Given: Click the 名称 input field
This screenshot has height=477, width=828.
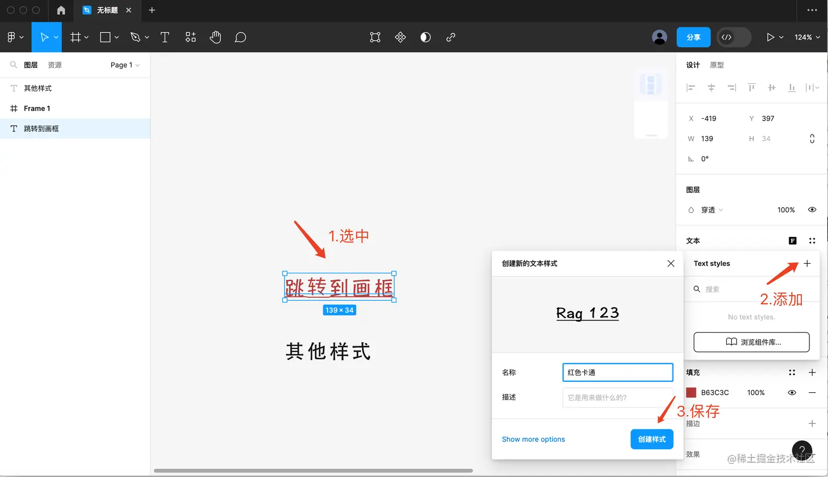Looking at the screenshot, I should pos(618,373).
